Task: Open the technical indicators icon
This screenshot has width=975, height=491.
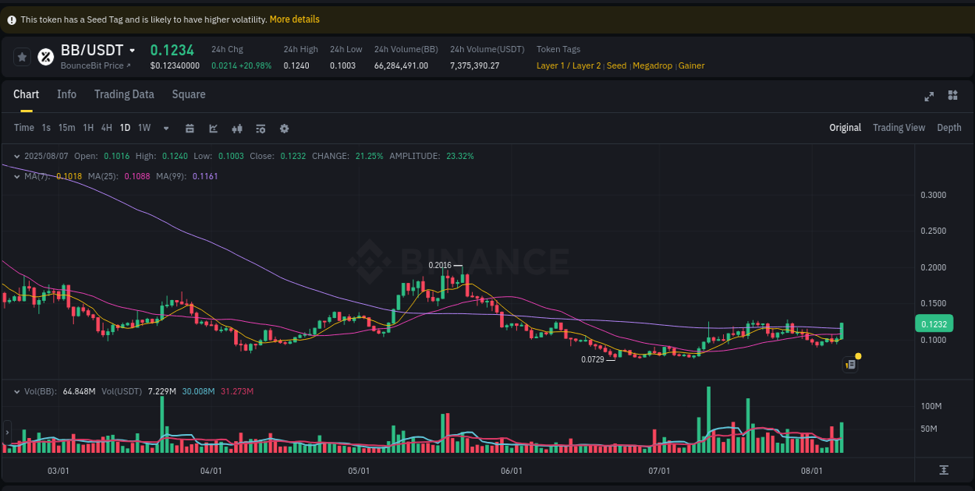Action: [237, 127]
